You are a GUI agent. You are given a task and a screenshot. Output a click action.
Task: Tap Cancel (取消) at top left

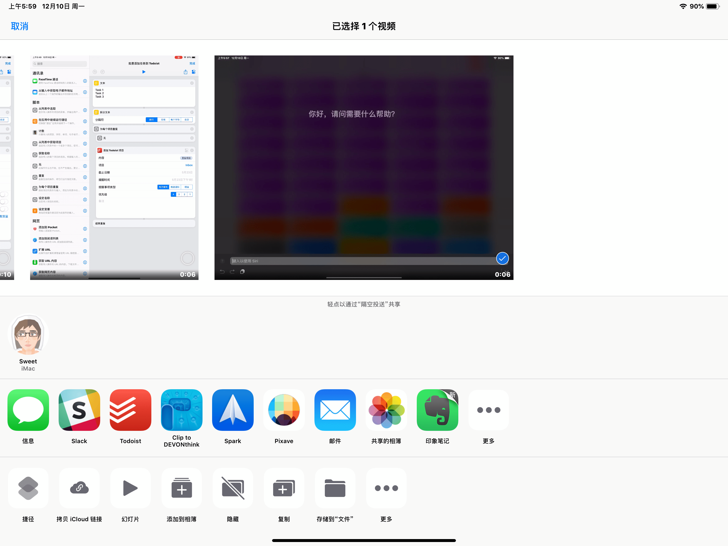tap(19, 26)
